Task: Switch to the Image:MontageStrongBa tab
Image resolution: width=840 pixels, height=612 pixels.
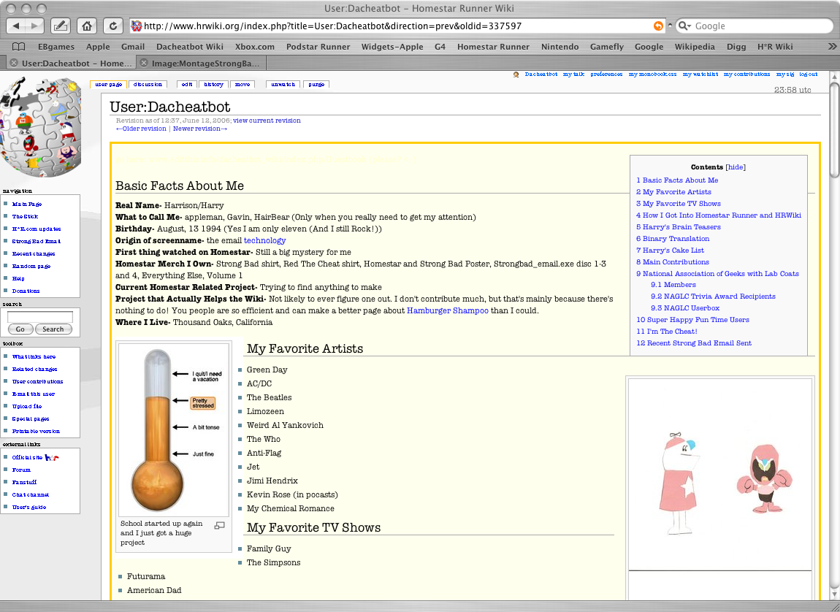Action: click(205, 64)
